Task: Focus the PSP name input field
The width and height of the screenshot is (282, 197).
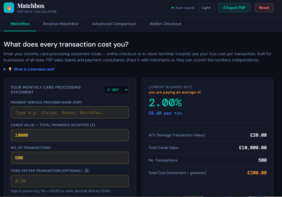Action: pyautogui.click(x=70, y=112)
